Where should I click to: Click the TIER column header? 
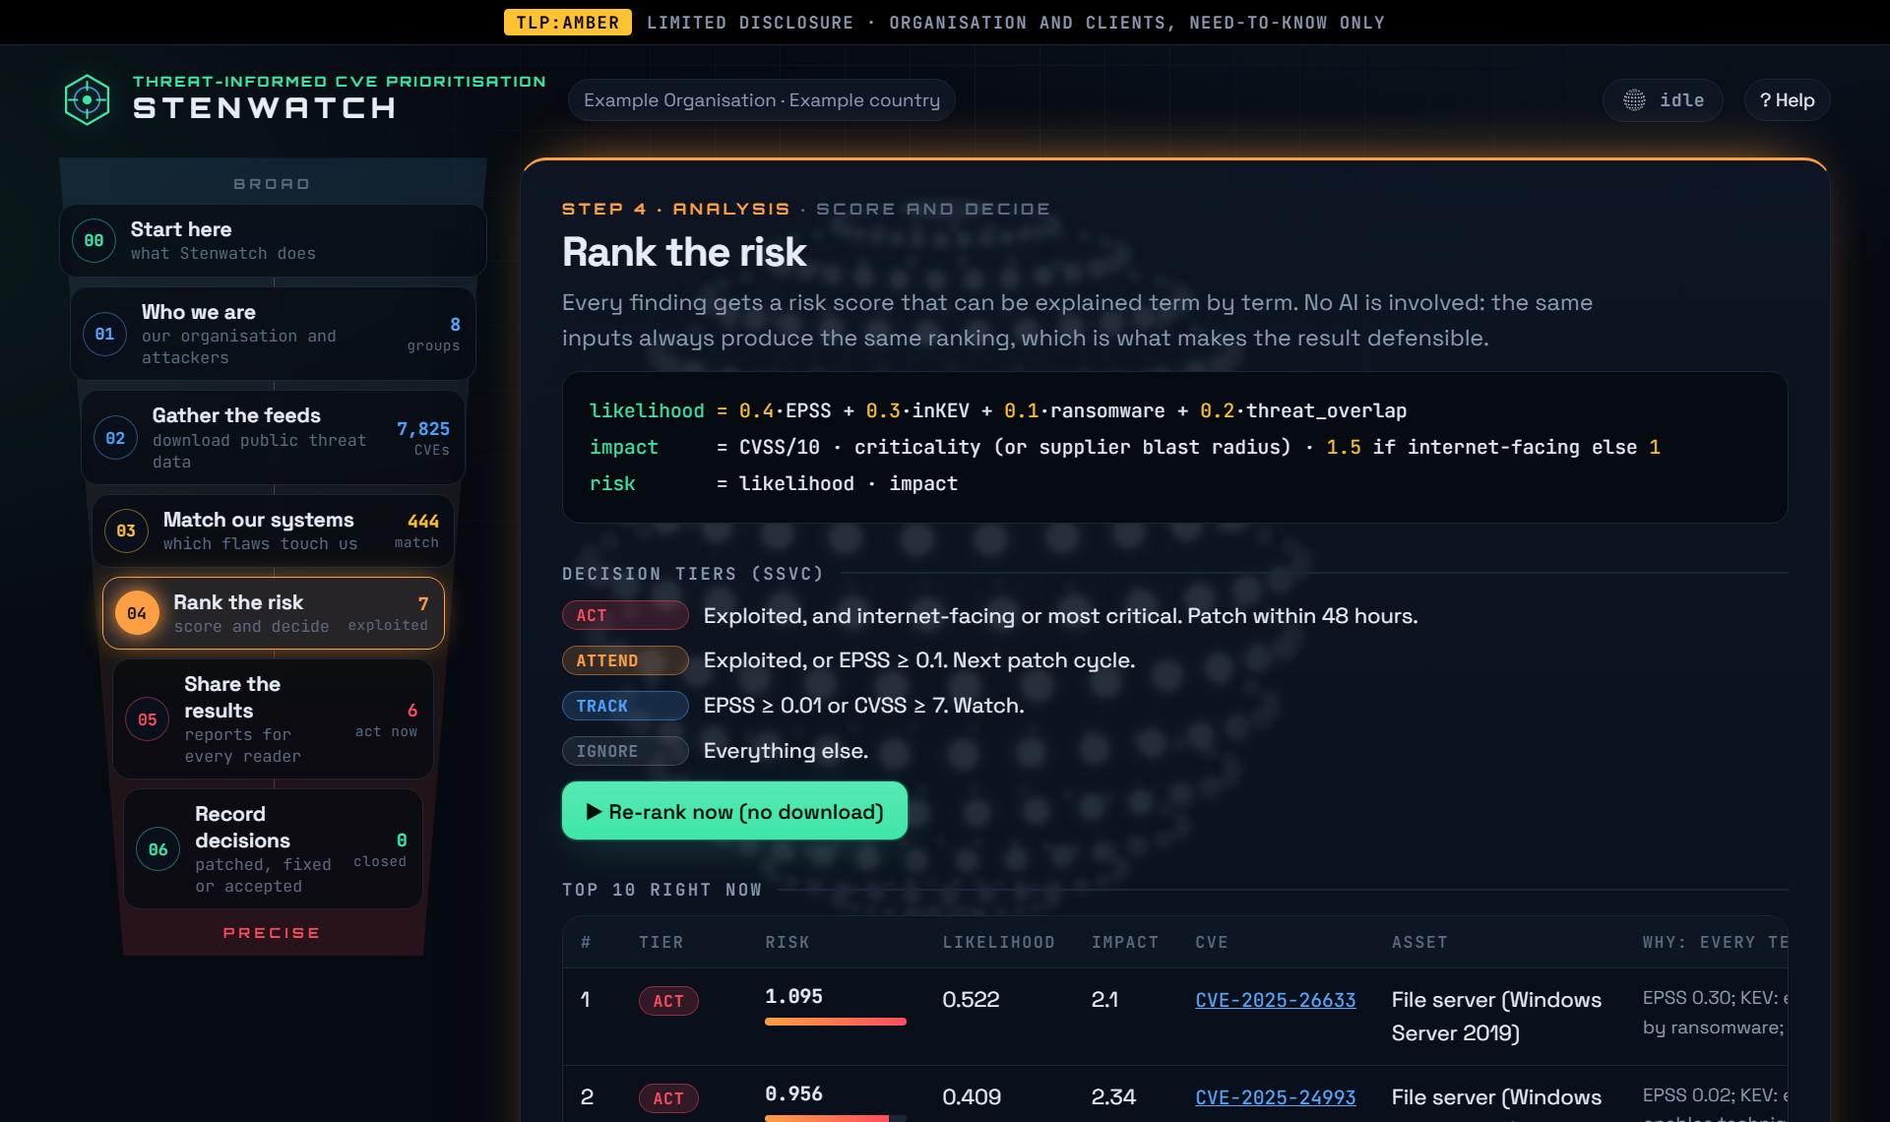click(x=661, y=942)
